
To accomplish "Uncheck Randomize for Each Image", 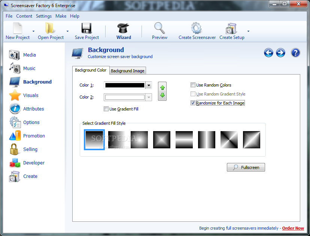I will pos(193,103).
